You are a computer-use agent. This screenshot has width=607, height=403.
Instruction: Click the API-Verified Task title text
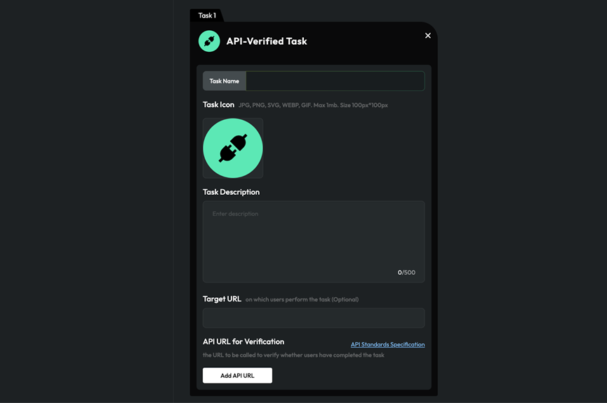point(267,41)
